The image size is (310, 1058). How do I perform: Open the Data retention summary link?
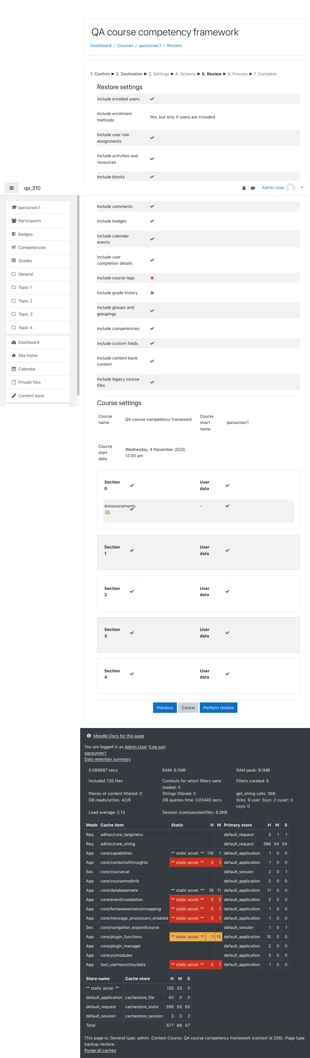pyautogui.click(x=107, y=759)
